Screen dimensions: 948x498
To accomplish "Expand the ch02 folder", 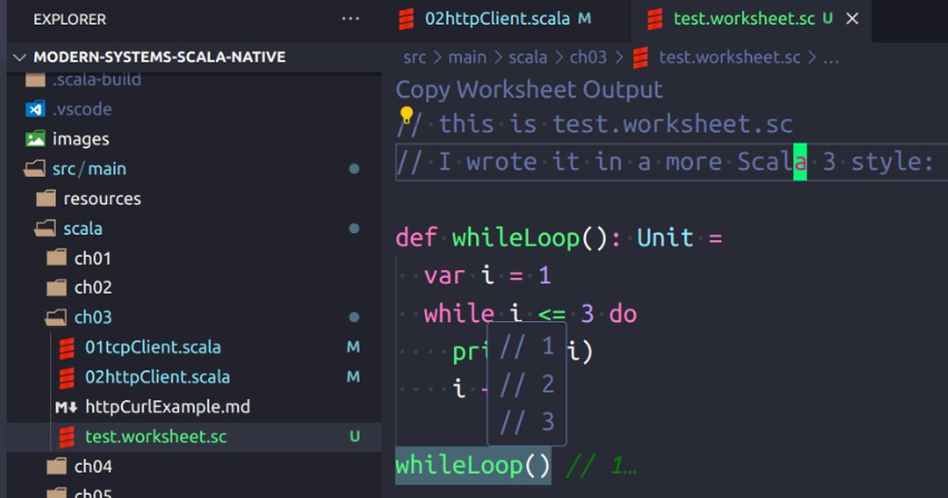I will [92, 287].
